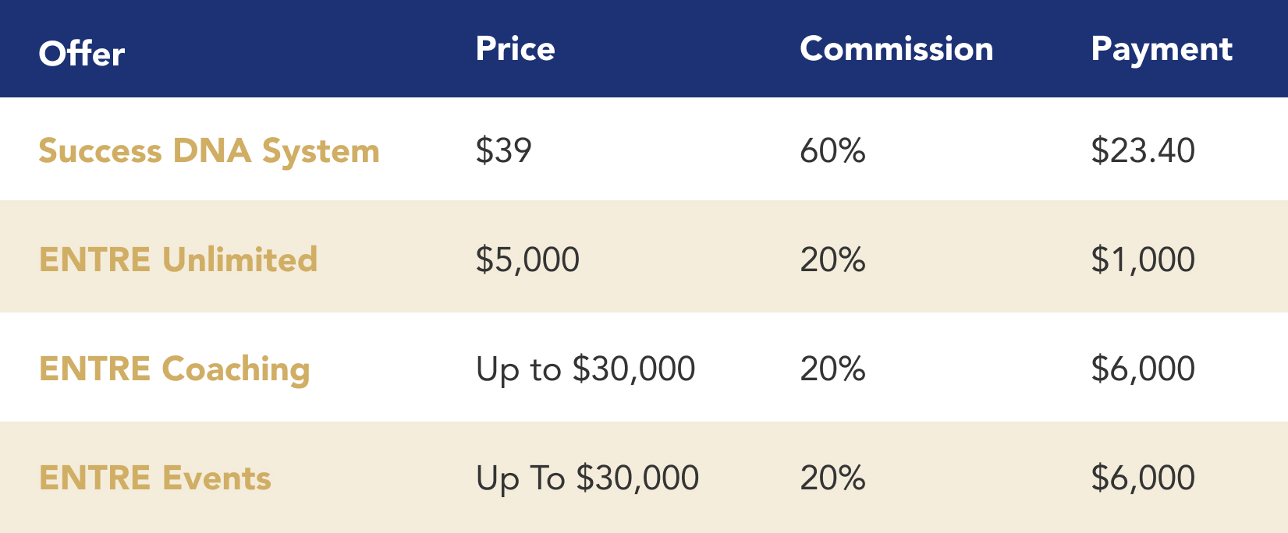This screenshot has width=1288, height=533.
Task: Click the Commission column header
Action: pos(896,49)
